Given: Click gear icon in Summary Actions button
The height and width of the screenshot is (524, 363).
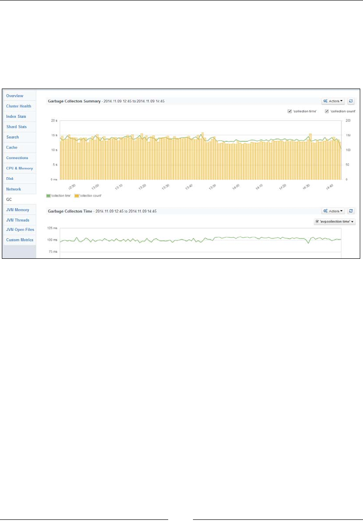Looking at the screenshot, I should tap(325, 101).
